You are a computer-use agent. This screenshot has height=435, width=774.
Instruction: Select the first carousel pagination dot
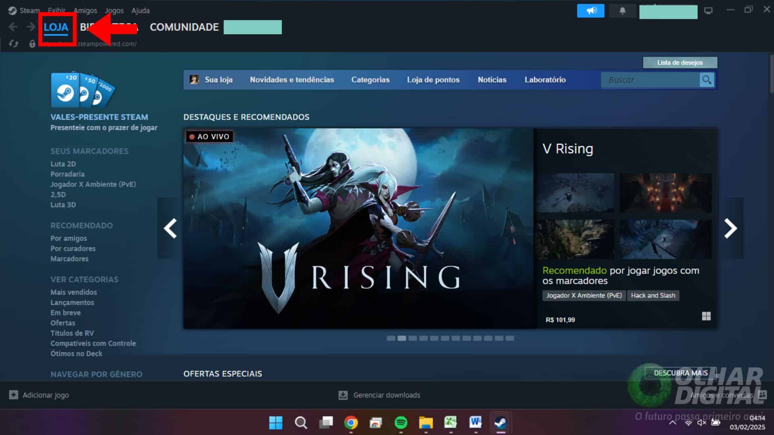click(x=391, y=338)
